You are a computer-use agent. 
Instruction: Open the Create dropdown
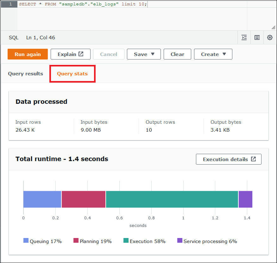tap(213, 54)
